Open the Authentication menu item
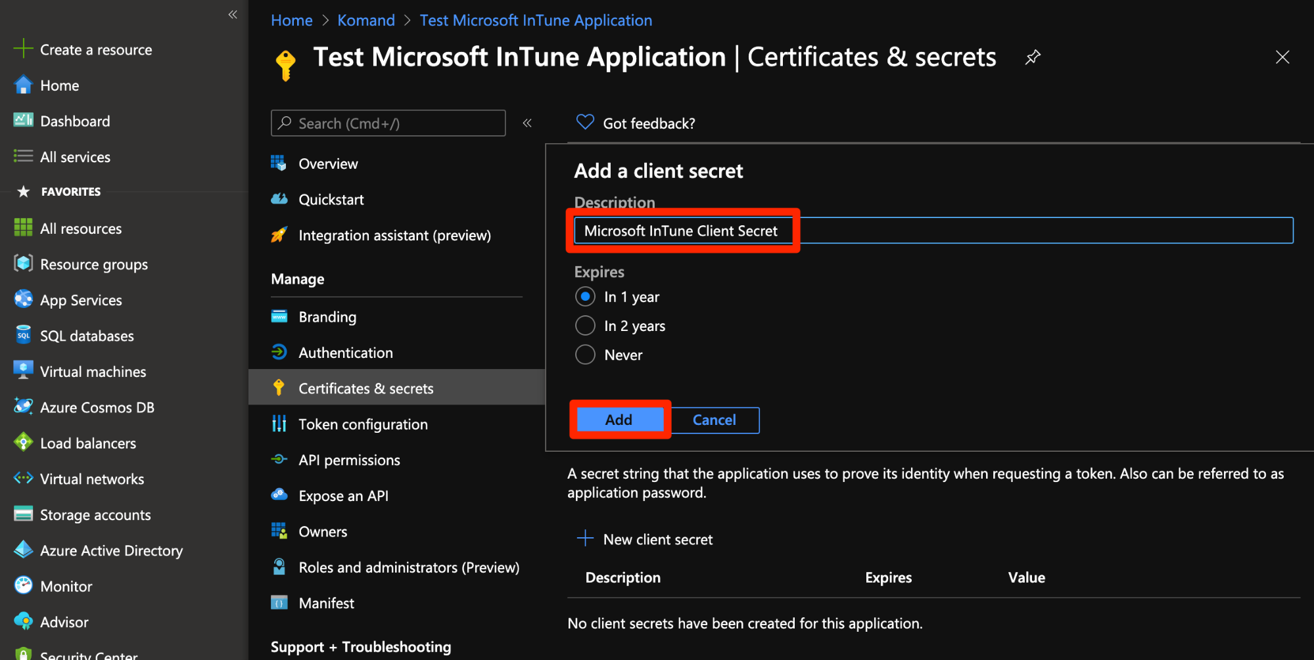Viewport: 1314px width, 660px height. click(x=345, y=353)
